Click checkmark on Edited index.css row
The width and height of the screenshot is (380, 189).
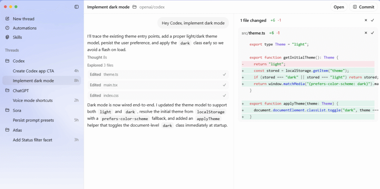click(224, 95)
